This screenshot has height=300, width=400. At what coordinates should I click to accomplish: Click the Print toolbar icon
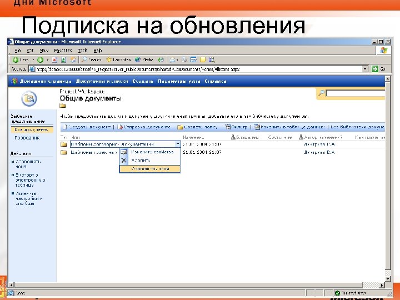coord(184,60)
